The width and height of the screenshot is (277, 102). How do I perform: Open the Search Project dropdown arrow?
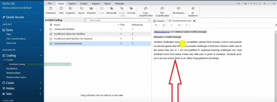coord(149,20)
